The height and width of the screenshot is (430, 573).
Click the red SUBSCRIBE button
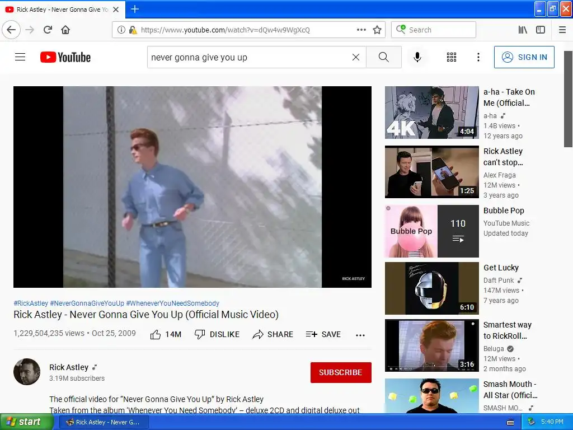[341, 372]
